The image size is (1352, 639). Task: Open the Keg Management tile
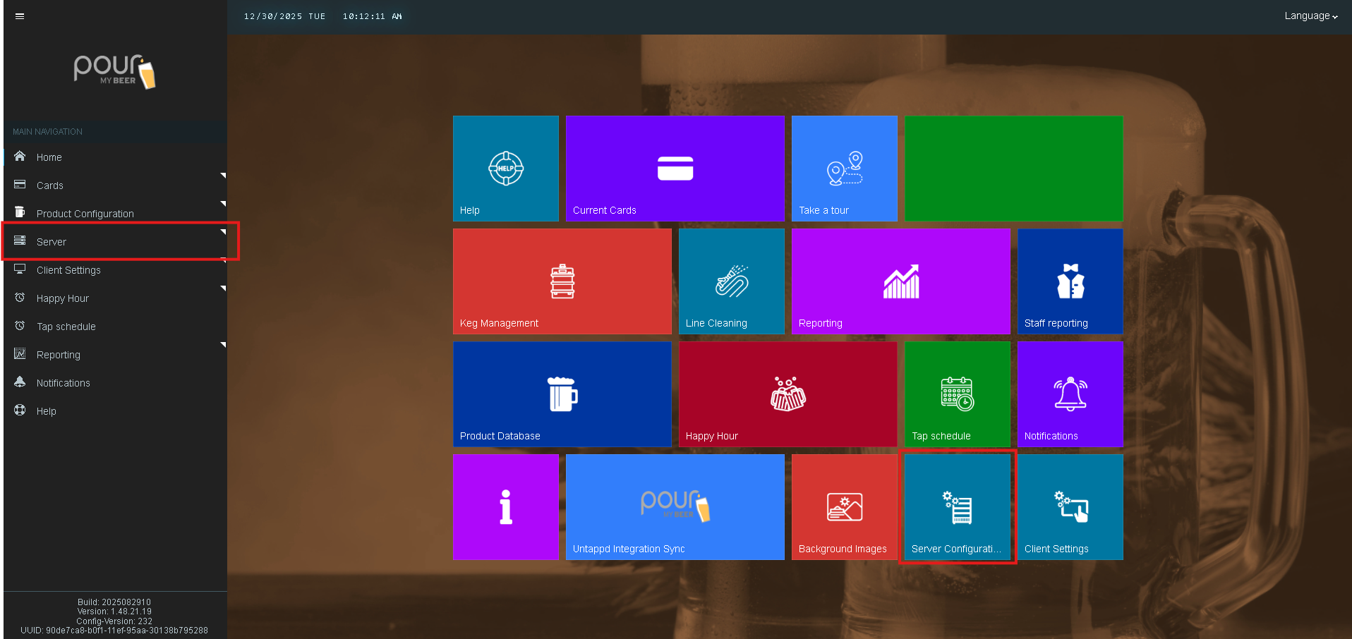(x=562, y=281)
